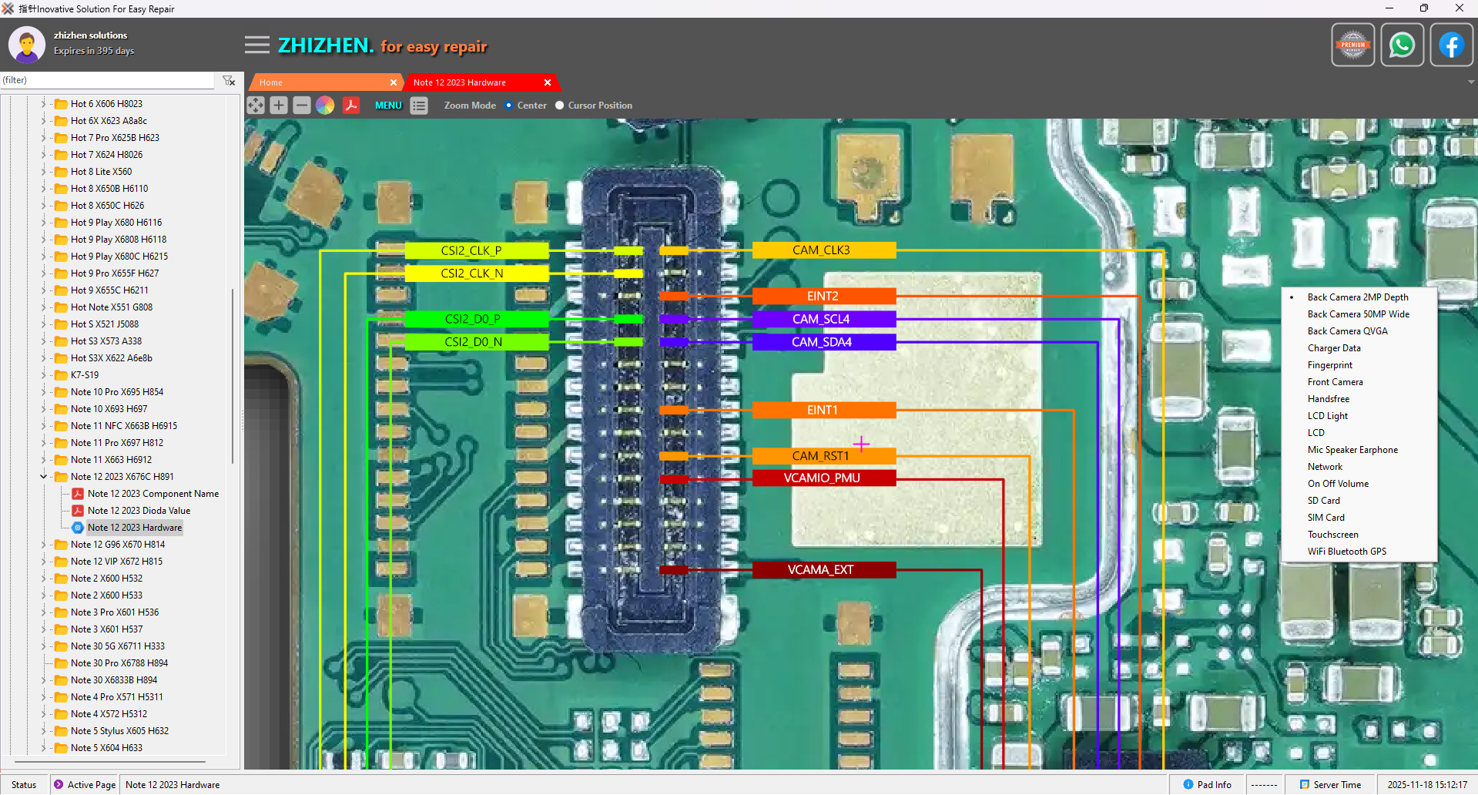This screenshot has width=1478, height=795.
Task: Click the Premium badge icon
Action: [1353, 45]
